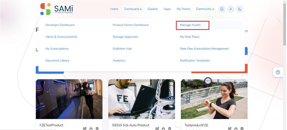This screenshot has height=130, width=287.
Task: Click the 421 badge on third card
Action: coord(208,81)
